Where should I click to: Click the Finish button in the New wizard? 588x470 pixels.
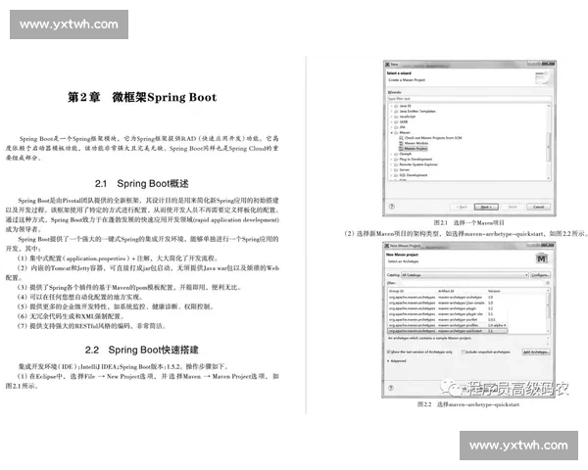coord(513,207)
